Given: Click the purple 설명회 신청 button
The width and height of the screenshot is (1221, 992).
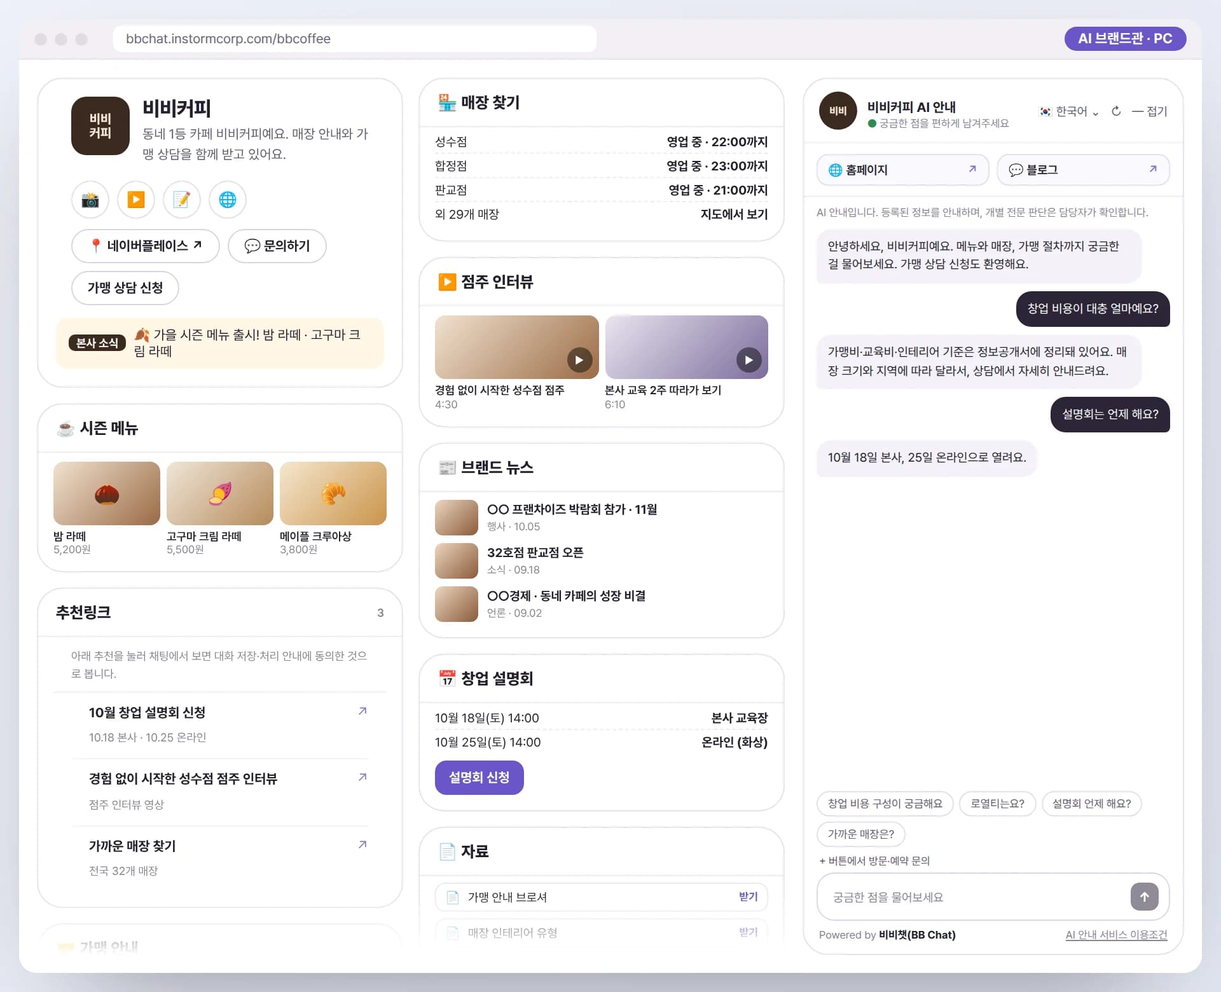Looking at the screenshot, I should point(479,777).
